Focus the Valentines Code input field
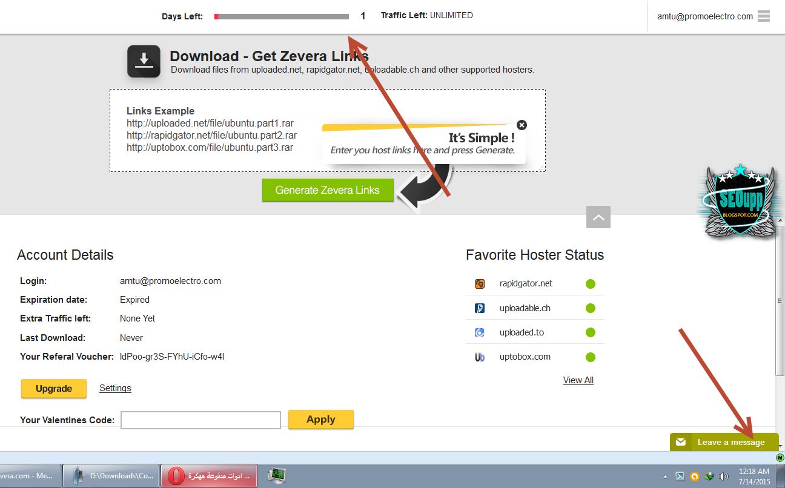This screenshot has height=488, width=785. [201, 420]
